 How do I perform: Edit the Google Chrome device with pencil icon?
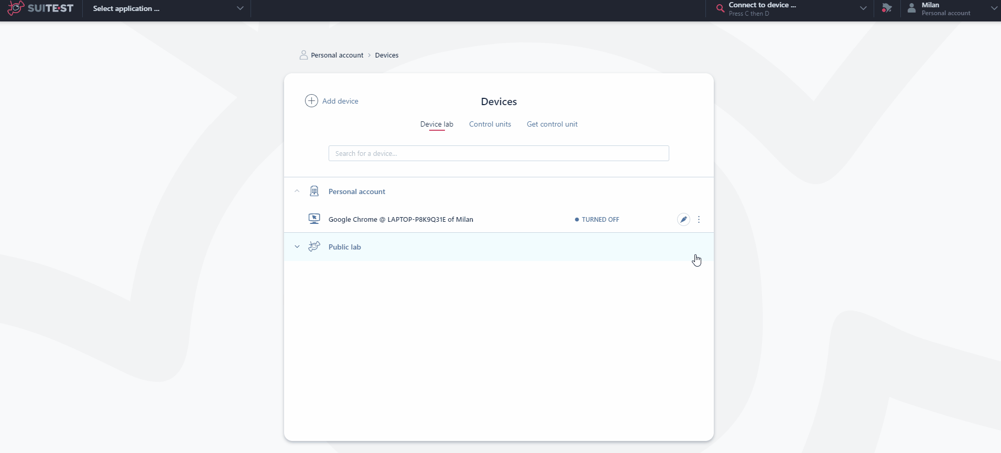click(x=683, y=220)
